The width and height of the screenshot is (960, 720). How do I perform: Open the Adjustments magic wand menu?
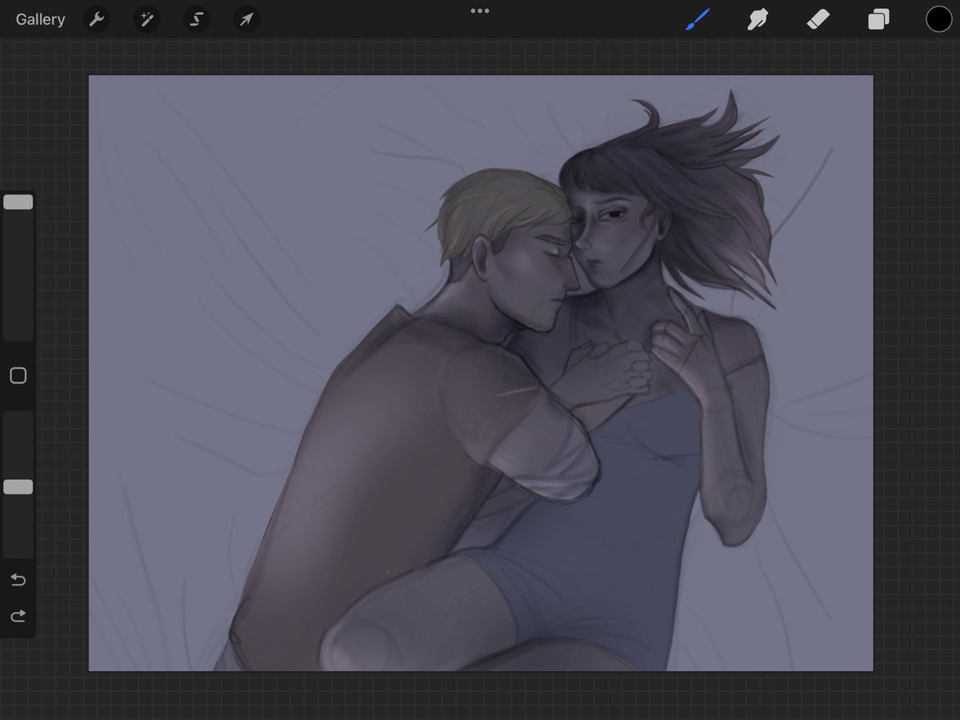pyautogui.click(x=146, y=19)
